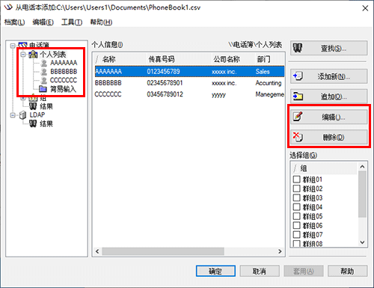Image resolution: width=374 pixels, height=288 pixels.
Task: Click the 帮助 button at bottom
Action: (347, 271)
